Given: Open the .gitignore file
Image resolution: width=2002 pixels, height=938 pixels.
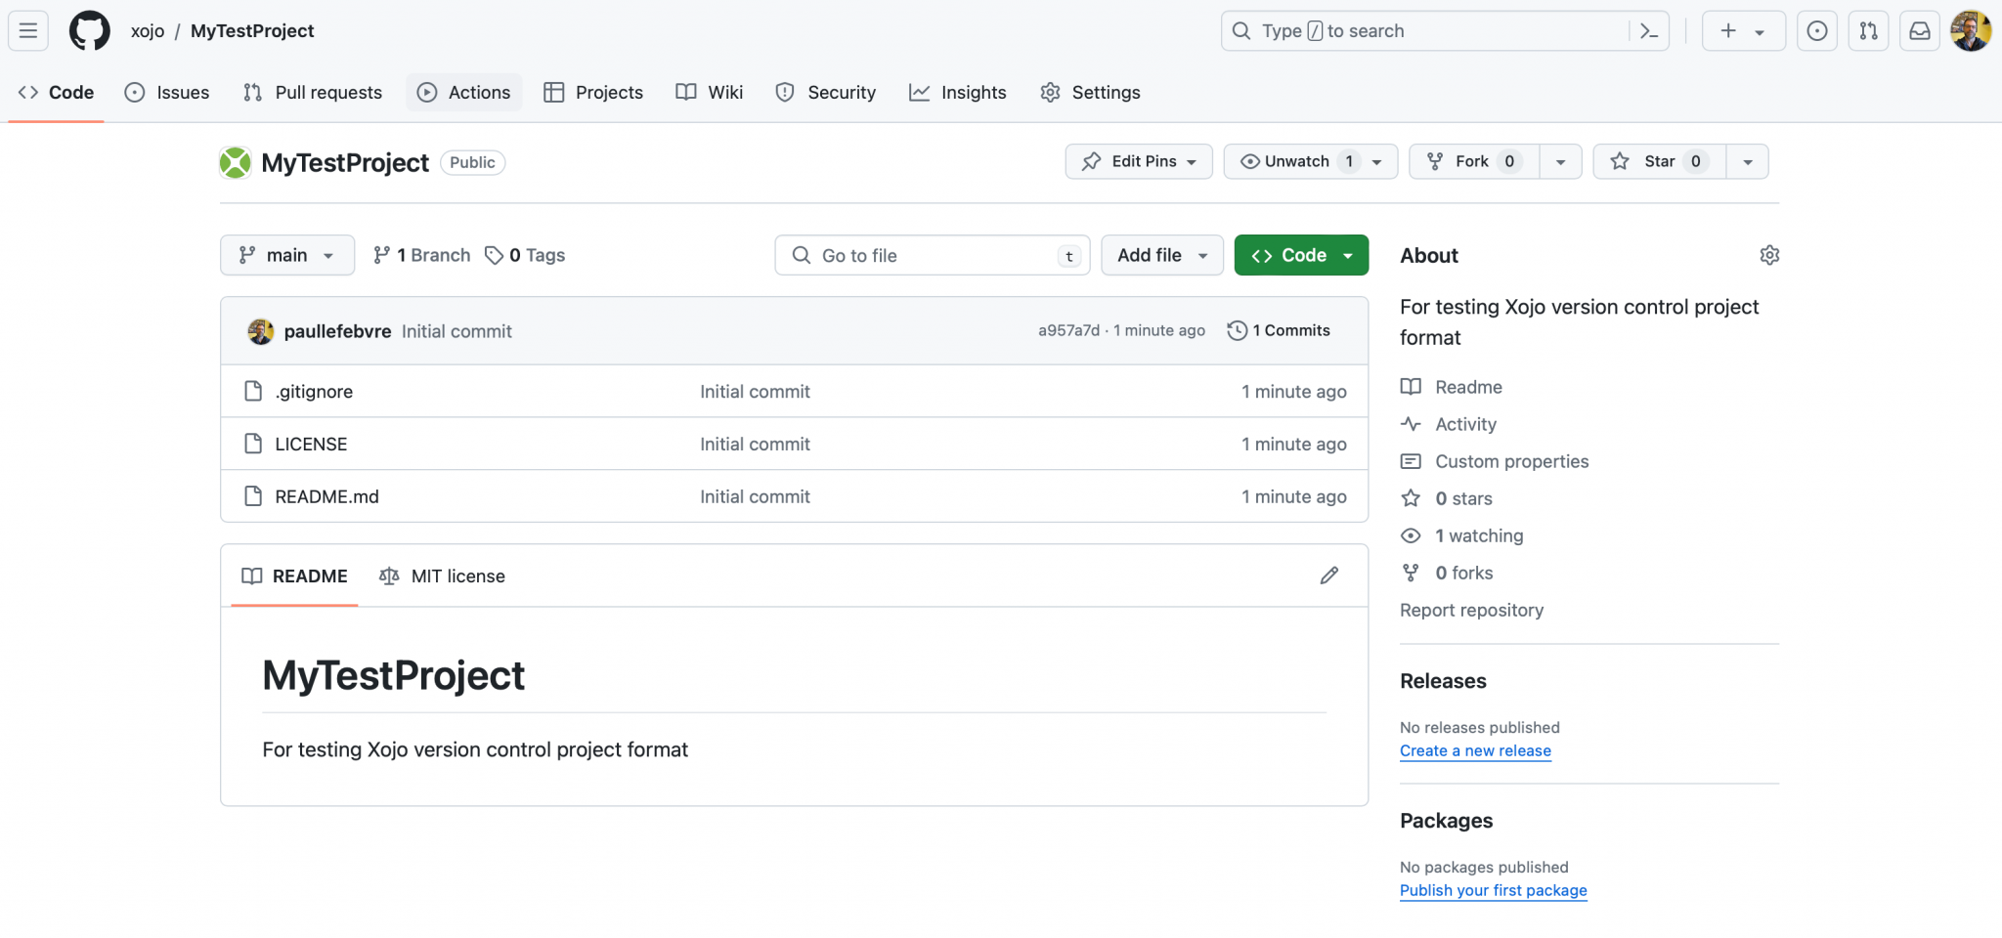Looking at the screenshot, I should pyautogui.click(x=314, y=391).
